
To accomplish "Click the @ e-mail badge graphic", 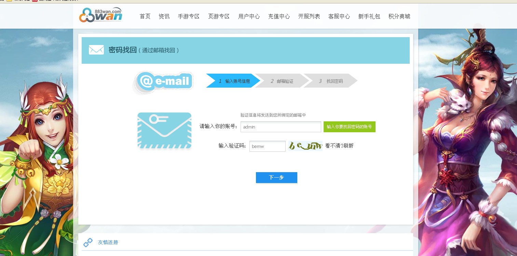I will tap(163, 82).
